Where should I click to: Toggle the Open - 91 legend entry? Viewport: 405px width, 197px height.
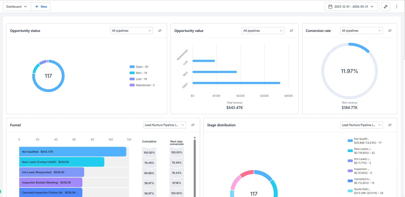coord(139,67)
